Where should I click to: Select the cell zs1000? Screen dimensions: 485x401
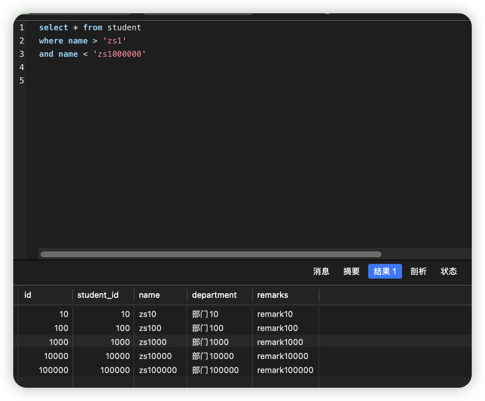pos(153,342)
